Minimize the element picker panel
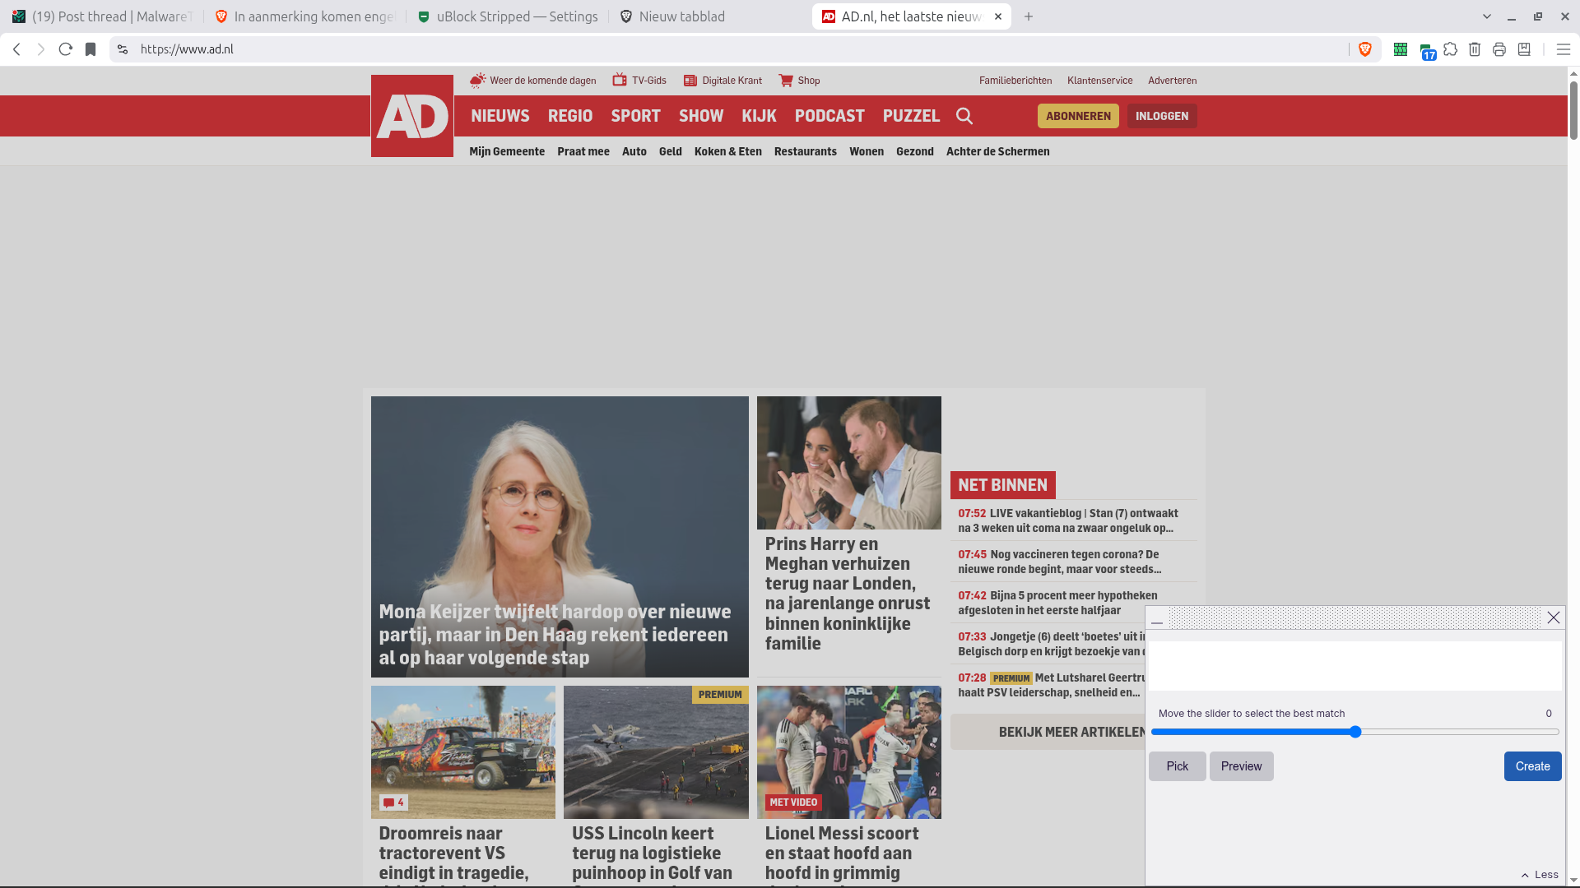This screenshot has width=1580, height=888. click(1157, 618)
